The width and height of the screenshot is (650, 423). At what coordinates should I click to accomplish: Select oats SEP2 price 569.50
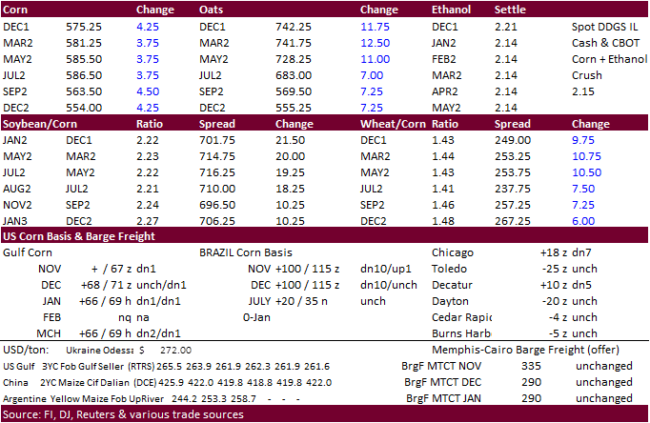[294, 91]
